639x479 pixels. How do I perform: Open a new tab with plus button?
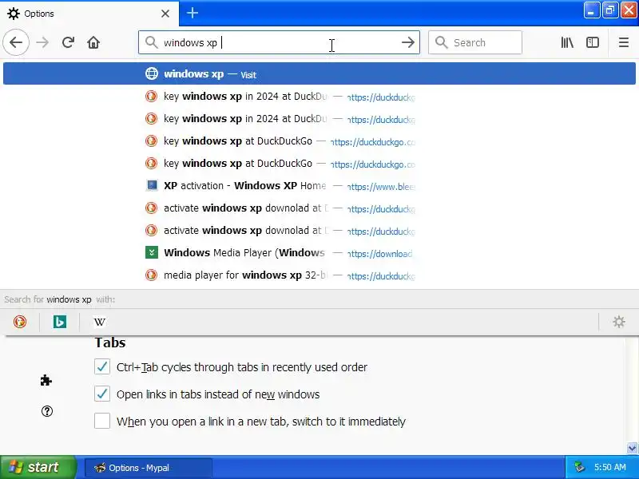click(x=192, y=13)
